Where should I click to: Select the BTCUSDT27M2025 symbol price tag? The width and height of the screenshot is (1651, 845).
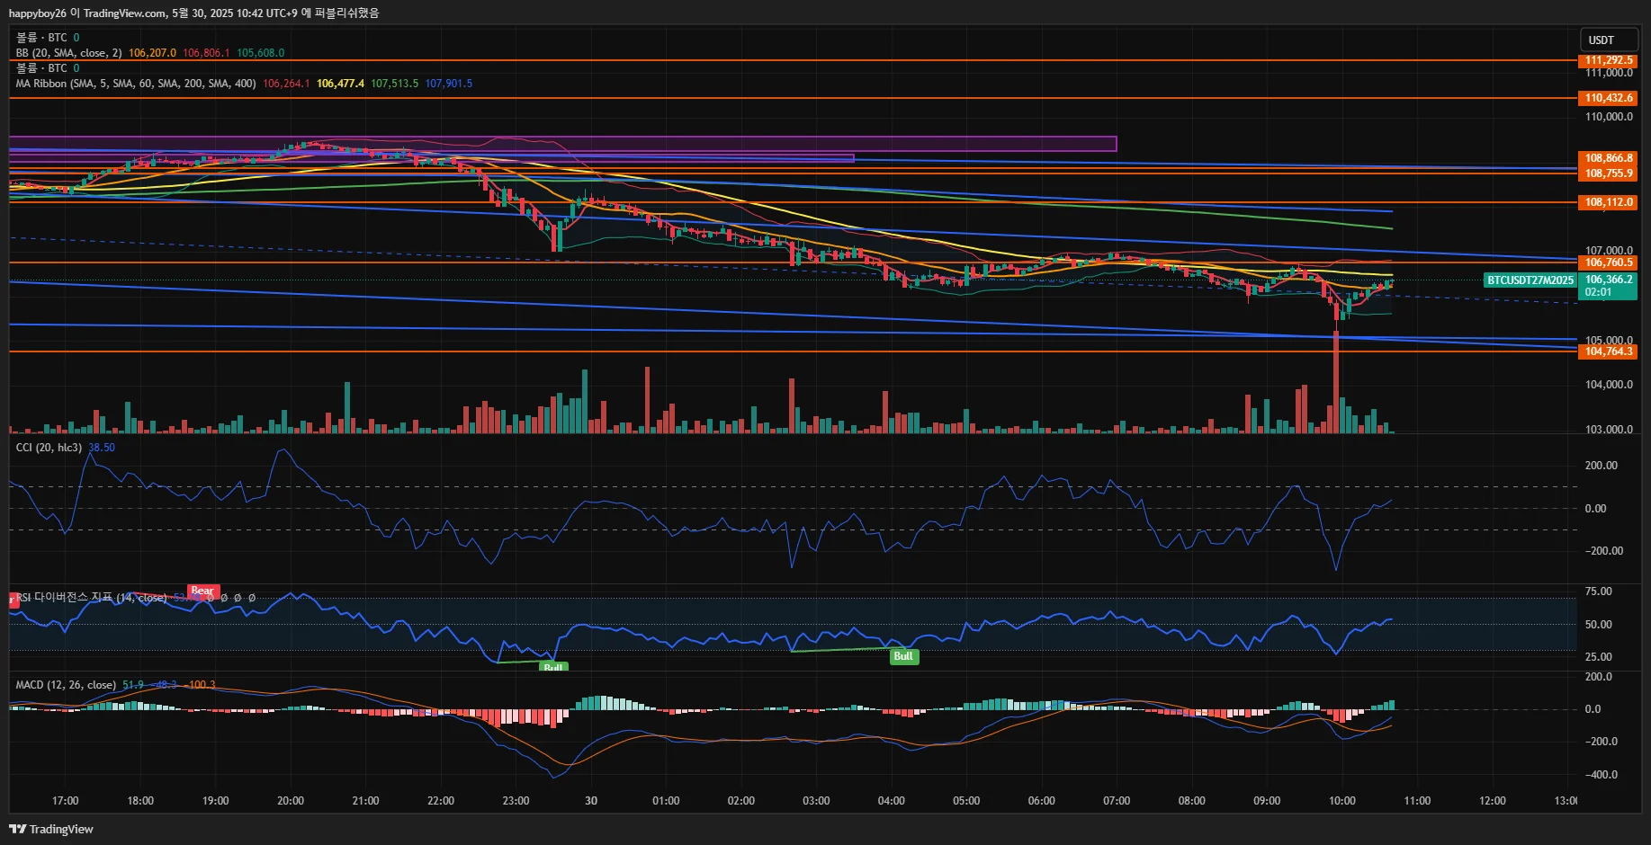1530,280
